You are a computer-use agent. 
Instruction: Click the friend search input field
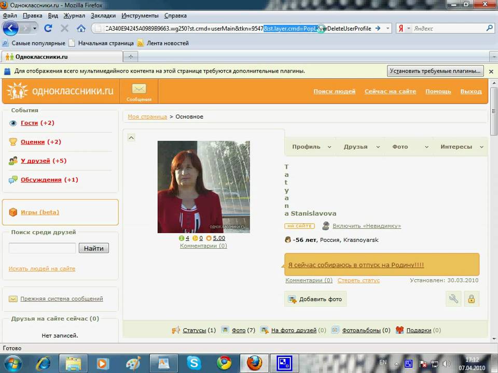click(42, 248)
